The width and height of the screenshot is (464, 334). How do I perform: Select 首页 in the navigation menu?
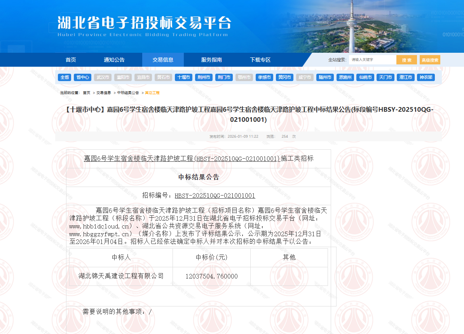click(71, 60)
